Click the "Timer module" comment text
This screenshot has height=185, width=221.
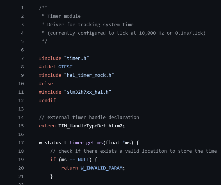pyautogui.click(x=64, y=16)
